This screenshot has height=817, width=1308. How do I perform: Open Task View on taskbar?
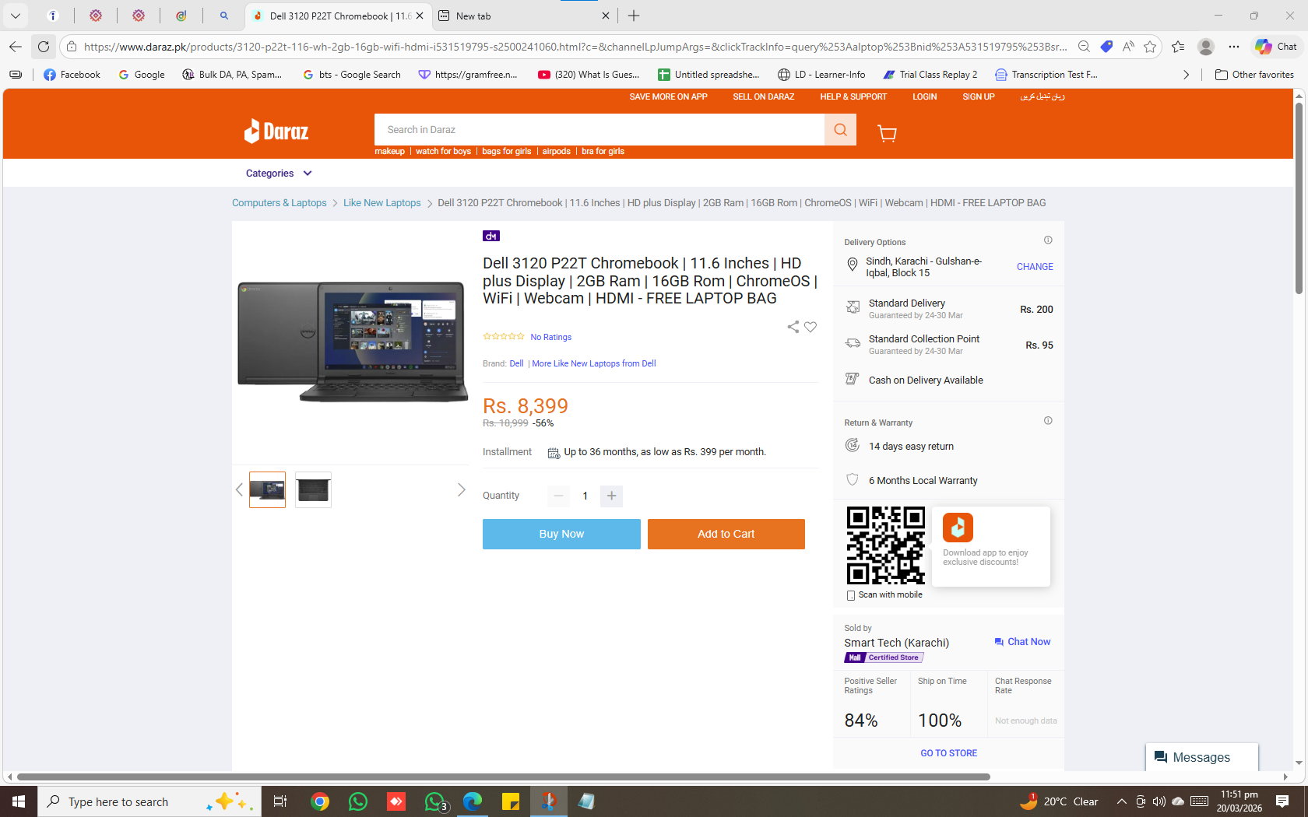[x=280, y=801]
